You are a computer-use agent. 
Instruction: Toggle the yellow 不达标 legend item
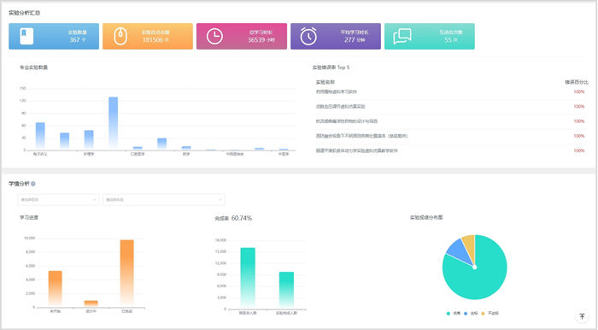coord(490,313)
